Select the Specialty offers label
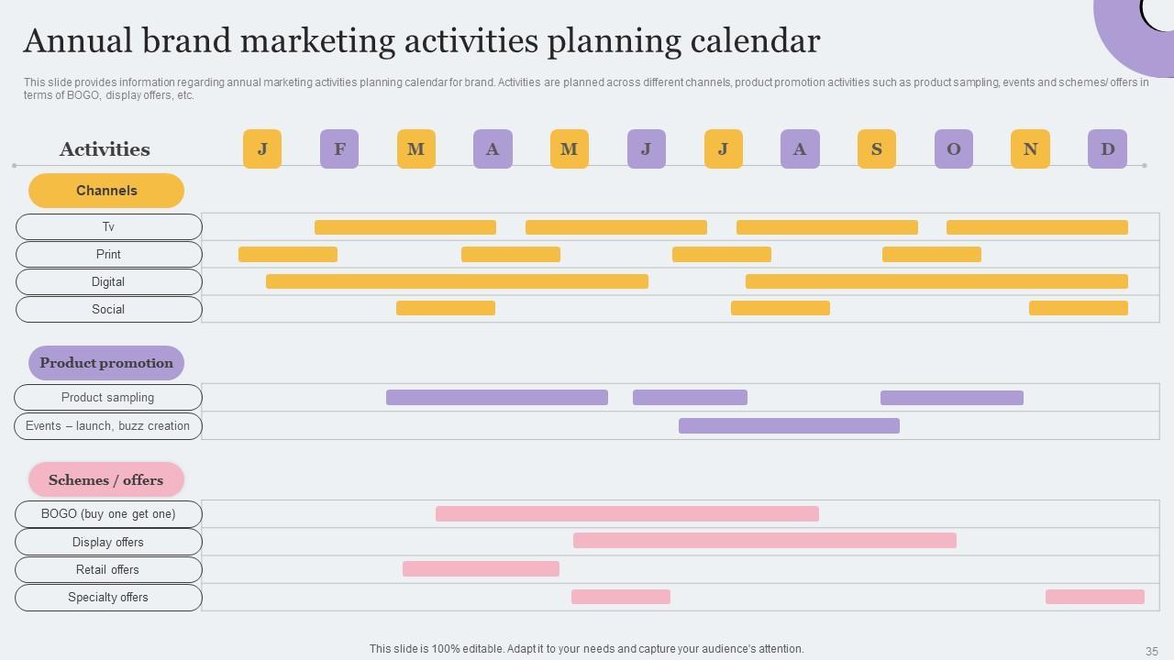This screenshot has height=660, width=1174. click(108, 597)
